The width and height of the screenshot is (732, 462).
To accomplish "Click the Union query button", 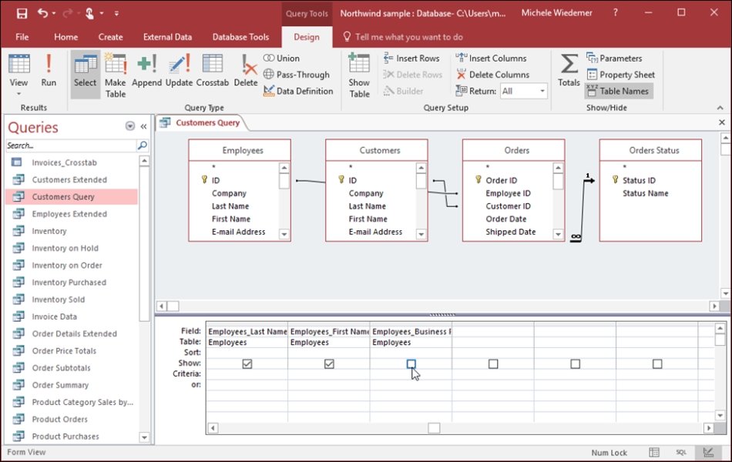I will point(281,59).
